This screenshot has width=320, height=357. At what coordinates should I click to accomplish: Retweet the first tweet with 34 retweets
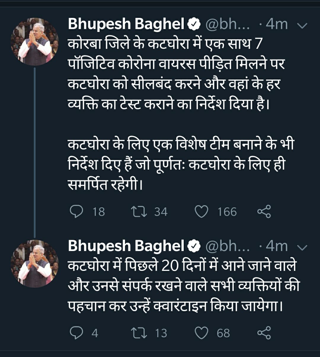pos(139,212)
